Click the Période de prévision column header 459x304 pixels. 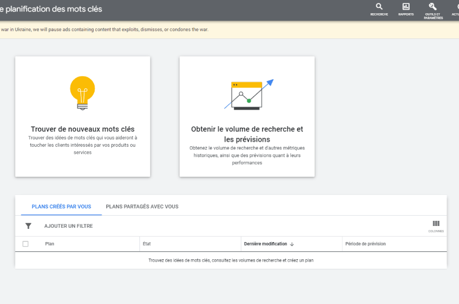(x=365, y=244)
